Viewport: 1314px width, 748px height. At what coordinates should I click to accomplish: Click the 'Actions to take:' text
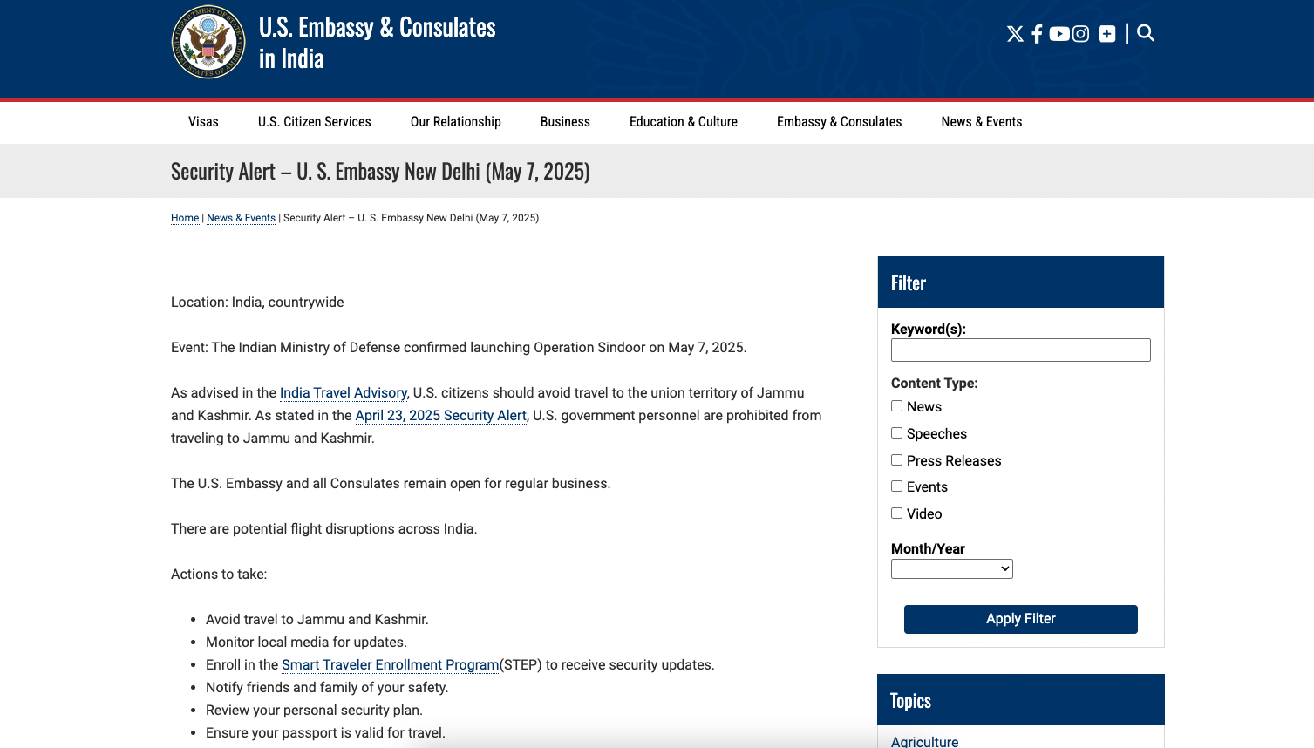tap(219, 575)
